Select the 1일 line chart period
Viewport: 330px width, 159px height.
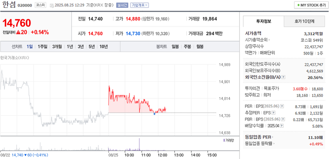tap(30, 47)
